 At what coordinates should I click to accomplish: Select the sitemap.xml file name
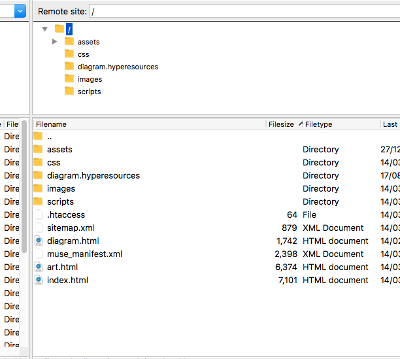(71, 228)
